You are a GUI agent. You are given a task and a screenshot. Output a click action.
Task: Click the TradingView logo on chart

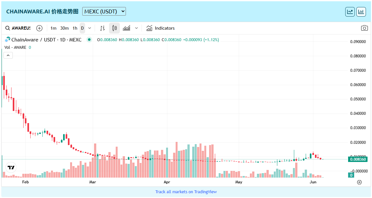click(x=11, y=167)
